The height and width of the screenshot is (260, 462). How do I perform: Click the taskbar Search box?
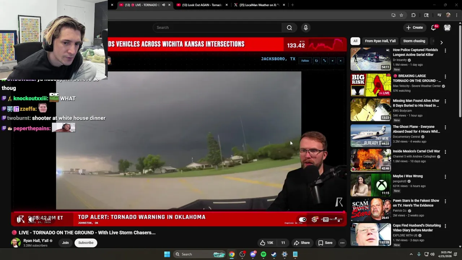[199, 254]
